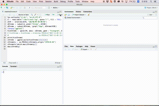Click the Apple menu icon
The image size is (159, 106).
click(x=3, y=1)
